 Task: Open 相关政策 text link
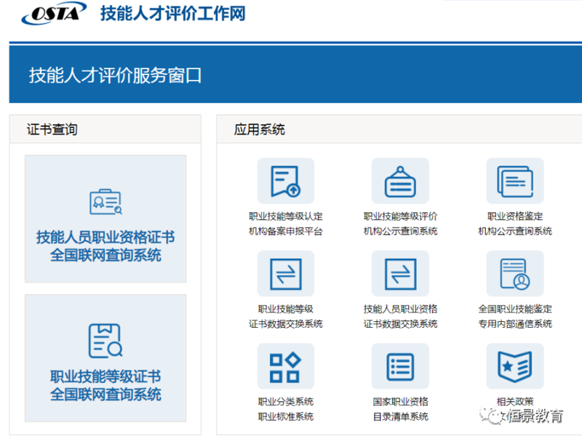(x=515, y=401)
